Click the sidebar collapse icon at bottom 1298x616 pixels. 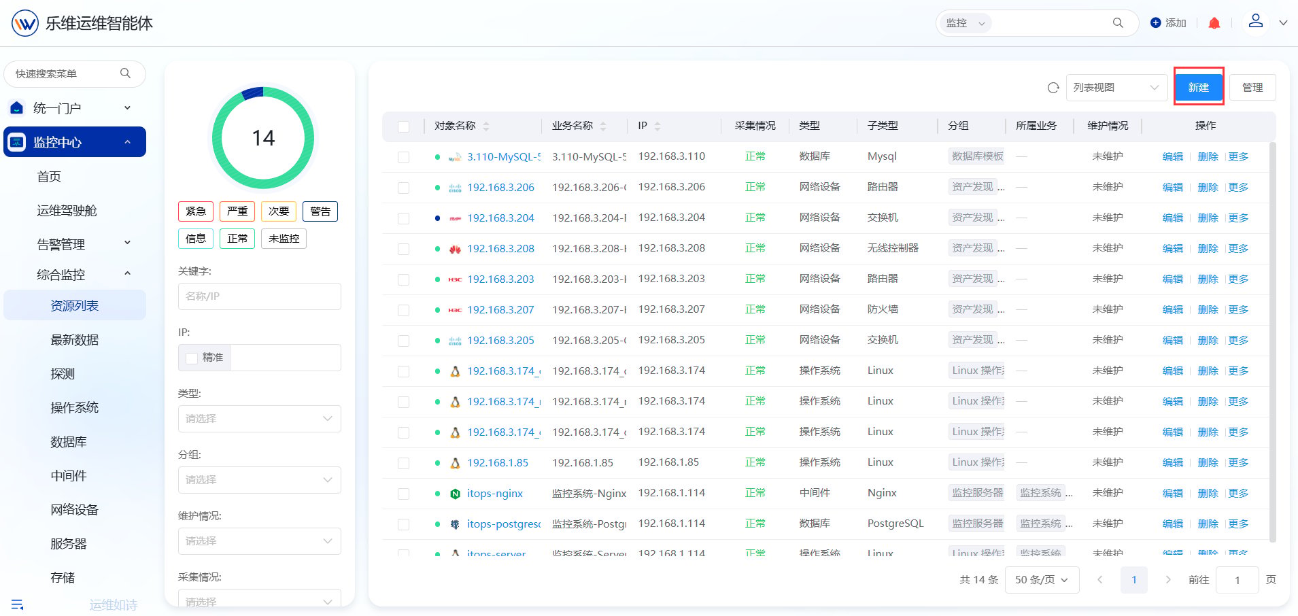[18, 604]
